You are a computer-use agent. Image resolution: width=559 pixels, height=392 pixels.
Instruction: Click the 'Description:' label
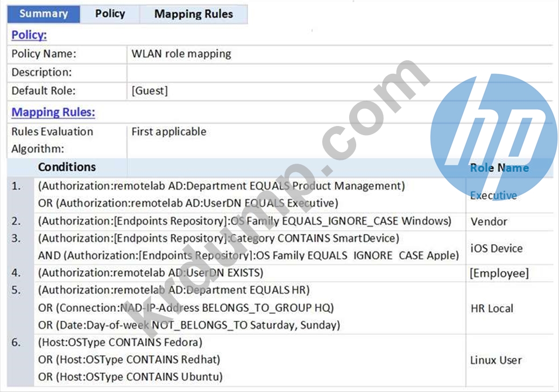tap(41, 72)
